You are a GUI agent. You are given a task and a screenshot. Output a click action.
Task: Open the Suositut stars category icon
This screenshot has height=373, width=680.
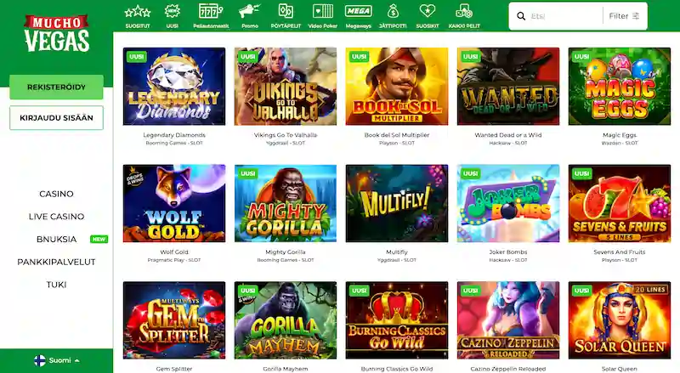click(x=138, y=11)
